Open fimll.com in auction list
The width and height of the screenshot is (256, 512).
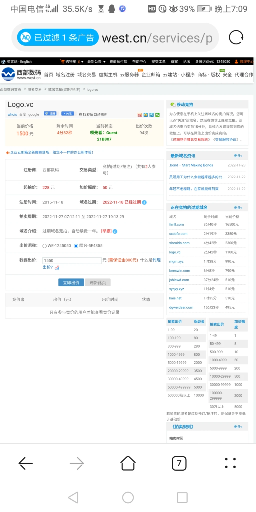click(x=176, y=224)
